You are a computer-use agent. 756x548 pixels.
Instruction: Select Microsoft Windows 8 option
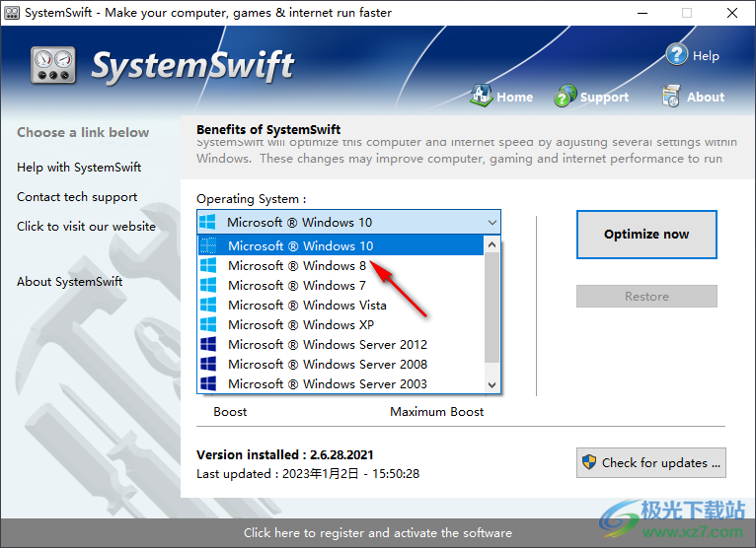(x=340, y=266)
